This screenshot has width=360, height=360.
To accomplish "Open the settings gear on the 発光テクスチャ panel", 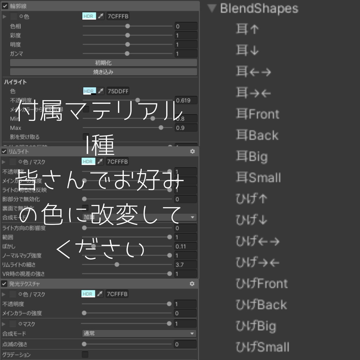I will coord(192,283).
